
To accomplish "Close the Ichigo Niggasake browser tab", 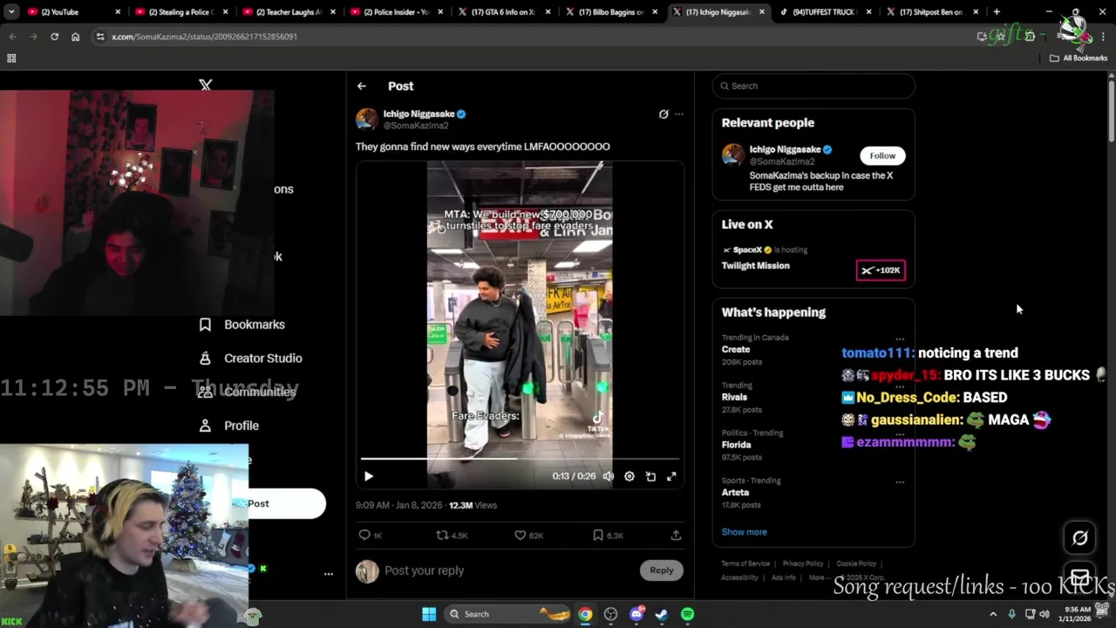I will tap(762, 12).
